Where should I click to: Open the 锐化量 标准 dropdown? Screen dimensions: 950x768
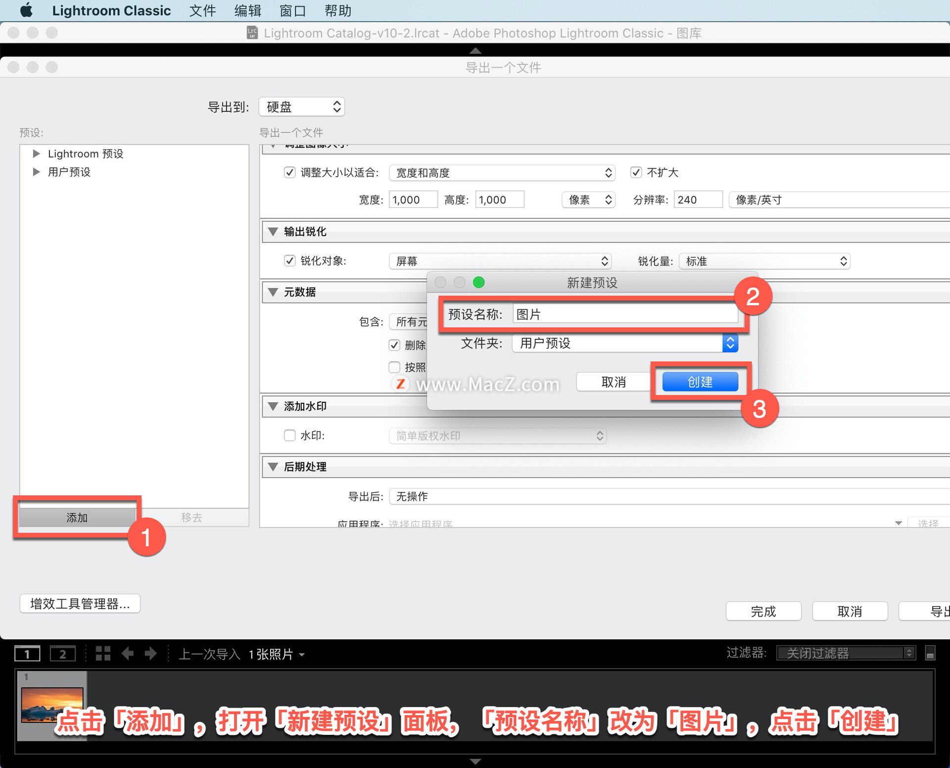(x=765, y=261)
